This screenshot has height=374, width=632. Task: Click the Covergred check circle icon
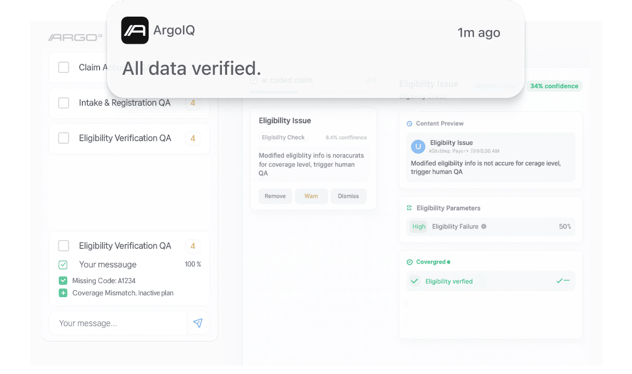point(410,262)
